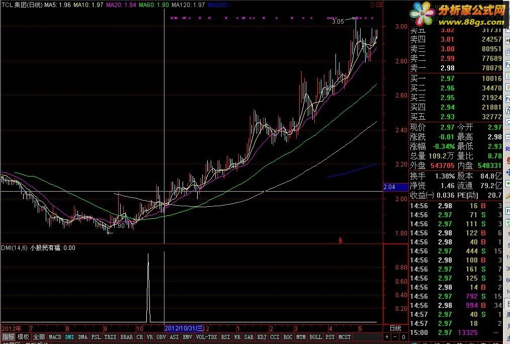Click the MA20: 1.94 label
The height and width of the screenshot is (344, 510).
[x=121, y=5]
